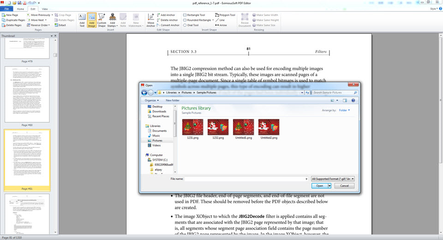
Task: Open the Arrange by Folder dropdown
Action: tap(344, 110)
